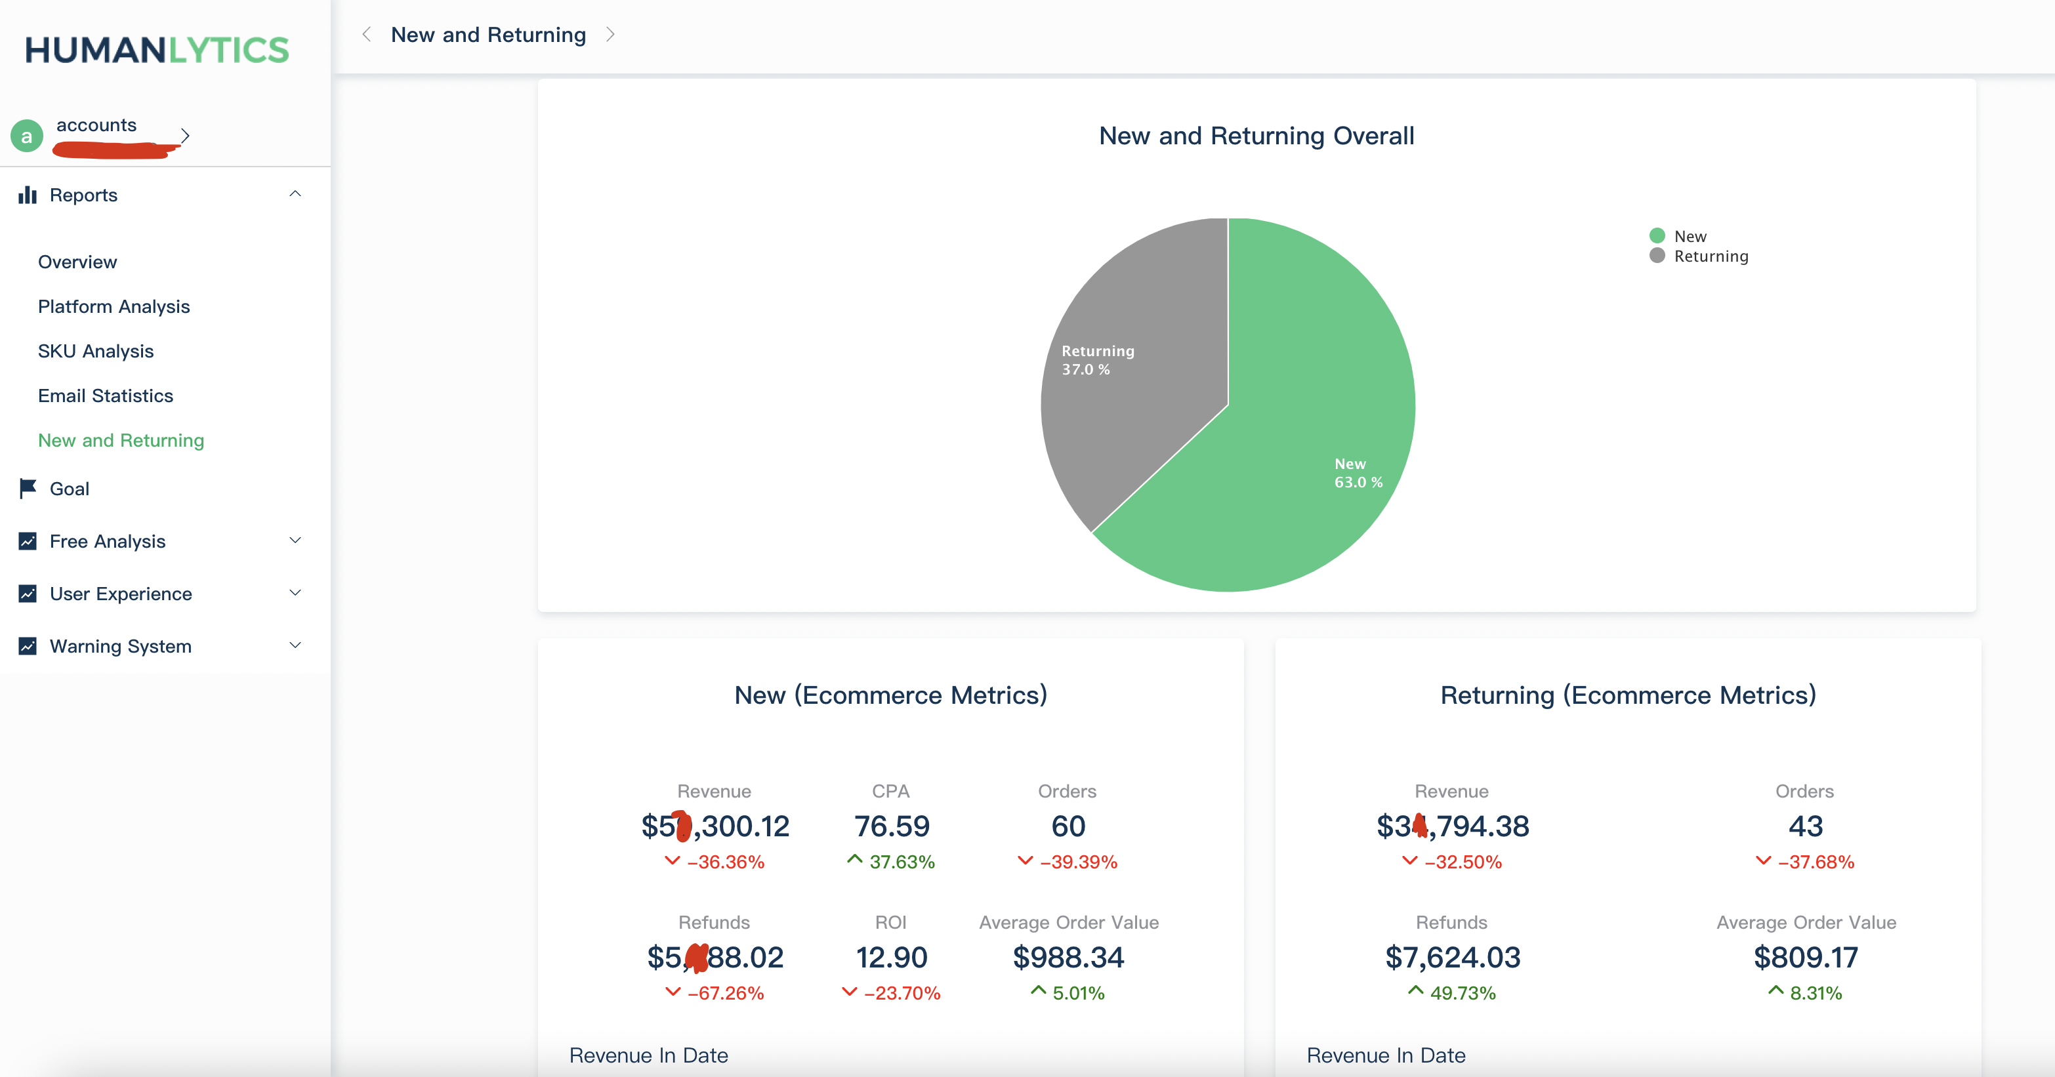Click the forward arrow after the page title

coord(610,34)
